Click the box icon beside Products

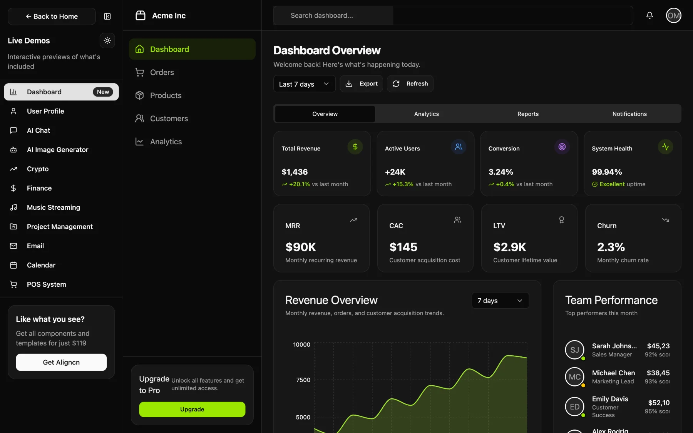pyautogui.click(x=140, y=95)
